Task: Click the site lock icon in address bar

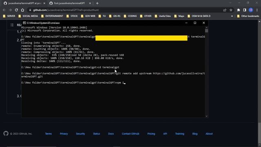Action: point(30,10)
